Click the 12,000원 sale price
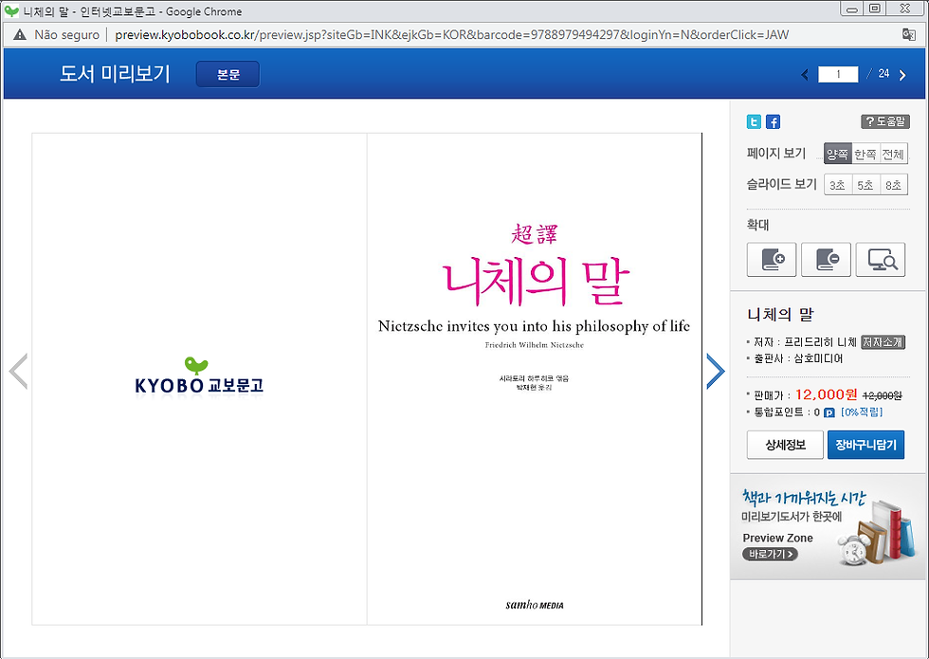The width and height of the screenshot is (929, 659). 826,394
